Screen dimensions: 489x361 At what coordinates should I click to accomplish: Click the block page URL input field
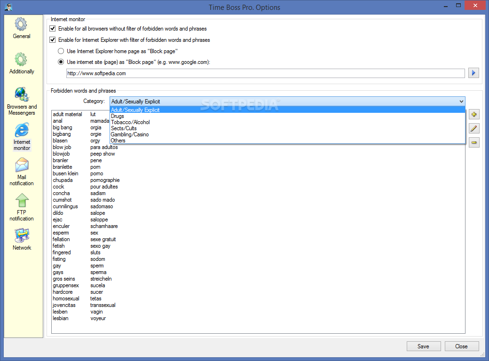265,73
